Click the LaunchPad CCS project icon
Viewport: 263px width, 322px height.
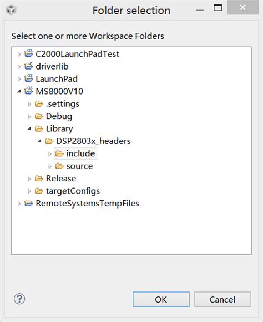point(28,78)
